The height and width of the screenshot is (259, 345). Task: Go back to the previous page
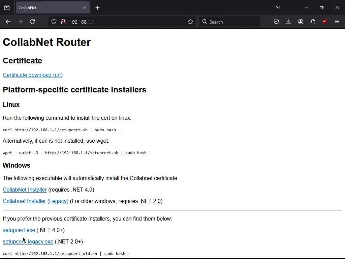click(8, 22)
